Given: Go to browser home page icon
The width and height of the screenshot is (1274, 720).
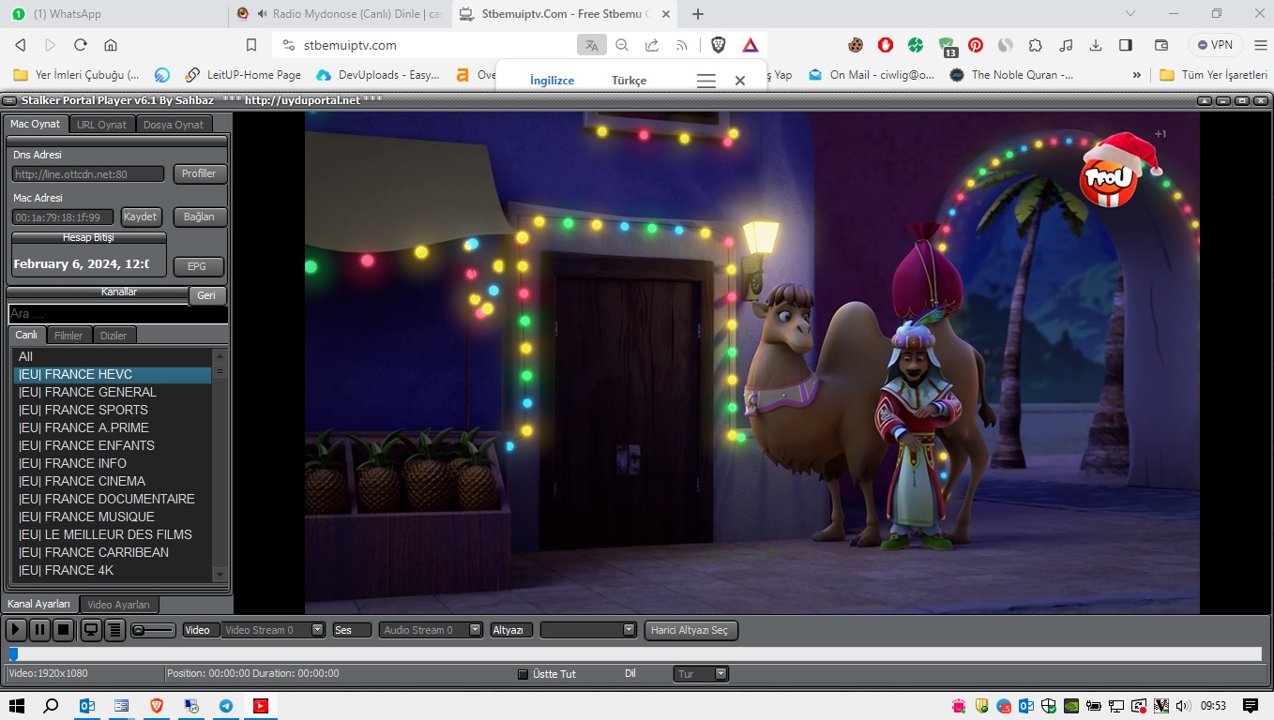Looking at the screenshot, I should pyautogui.click(x=111, y=45).
